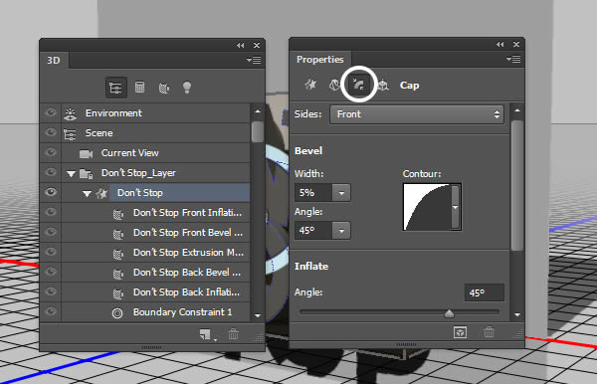Toggle visibility of Extrusion Material
Screen dimensions: 597x384
(x=51, y=252)
